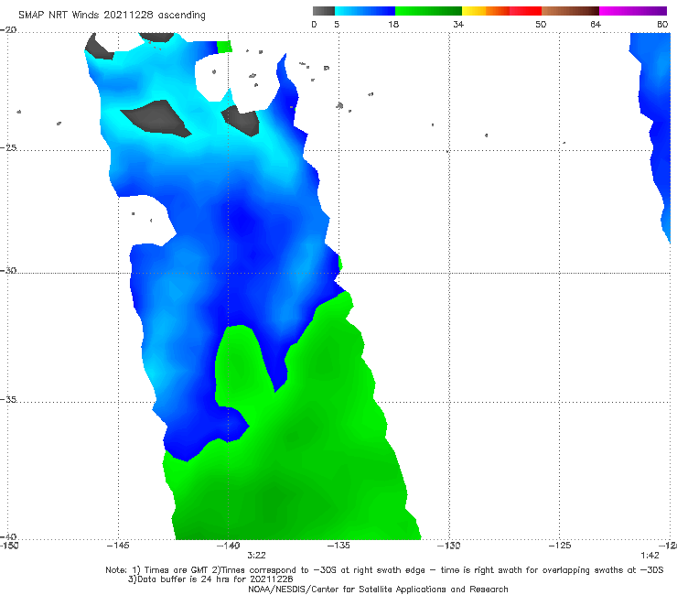This screenshot has height=595, width=677.
Task: Click the swath time label '1:42'
Action: click(x=650, y=556)
